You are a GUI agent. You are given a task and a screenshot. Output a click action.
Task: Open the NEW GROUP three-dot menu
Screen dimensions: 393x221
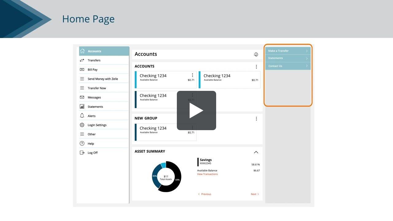coord(256,119)
